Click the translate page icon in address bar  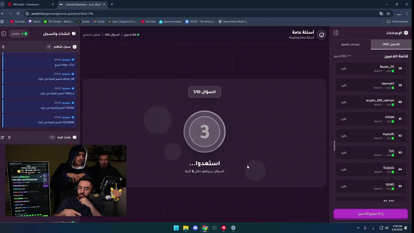[381, 14]
